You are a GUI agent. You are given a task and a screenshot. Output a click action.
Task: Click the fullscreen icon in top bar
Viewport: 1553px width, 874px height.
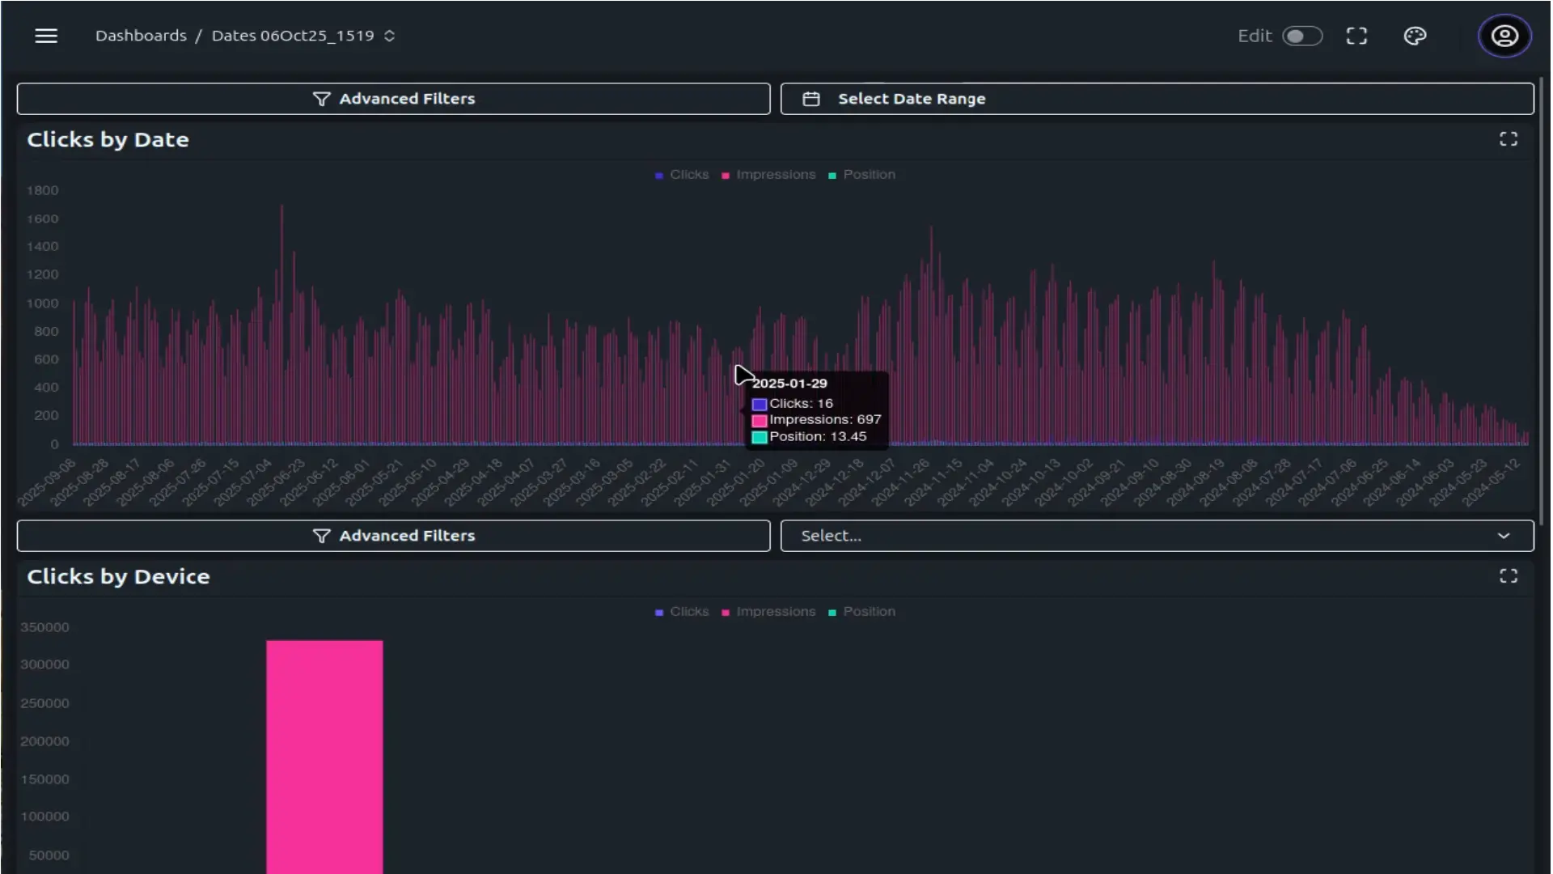click(1356, 36)
